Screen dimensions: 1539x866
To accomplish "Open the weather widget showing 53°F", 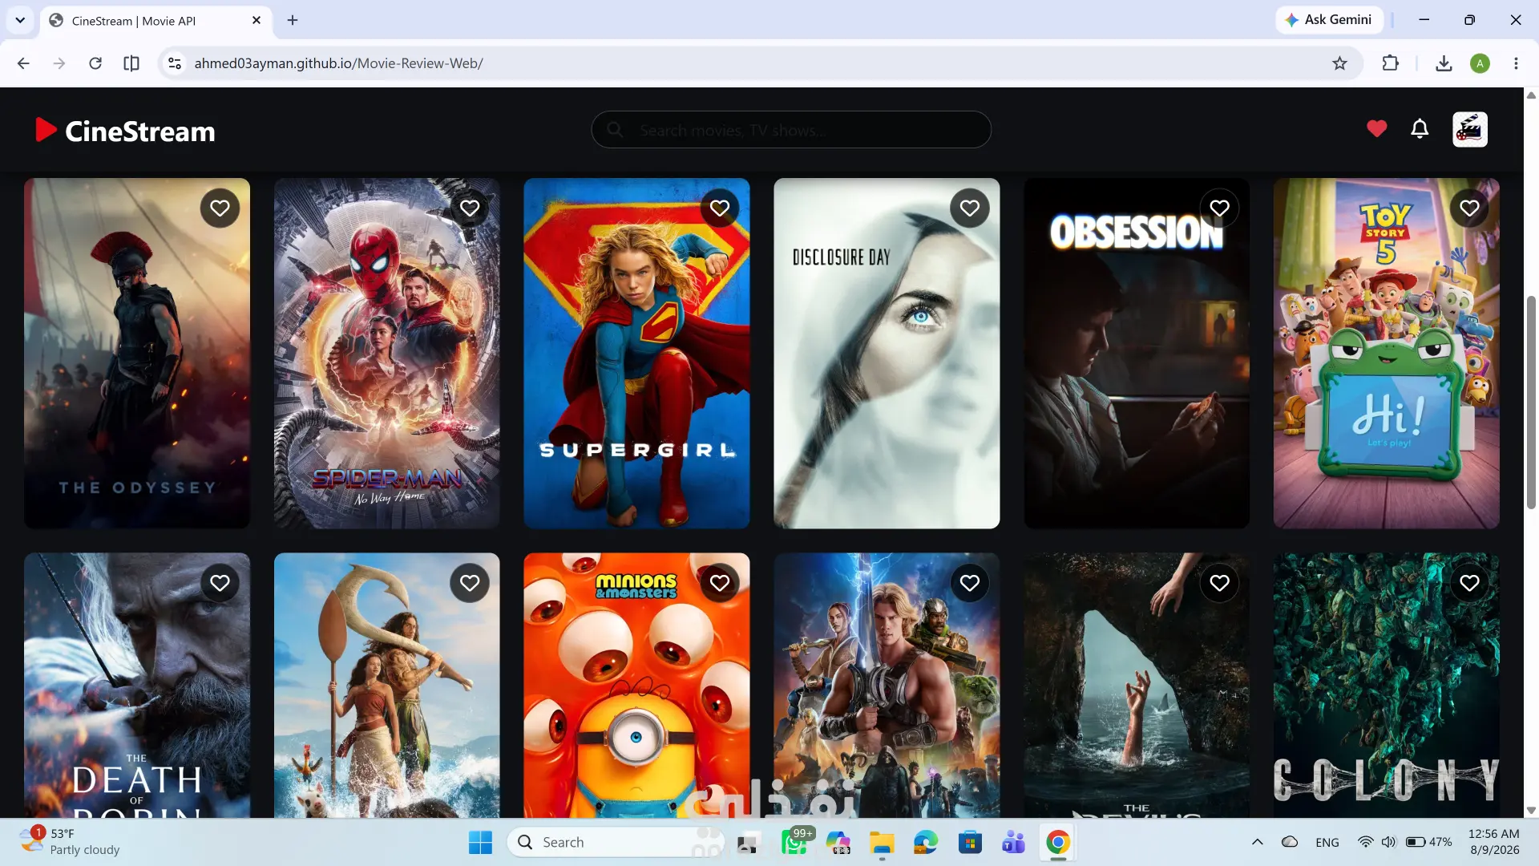I will click(x=71, y=842).
